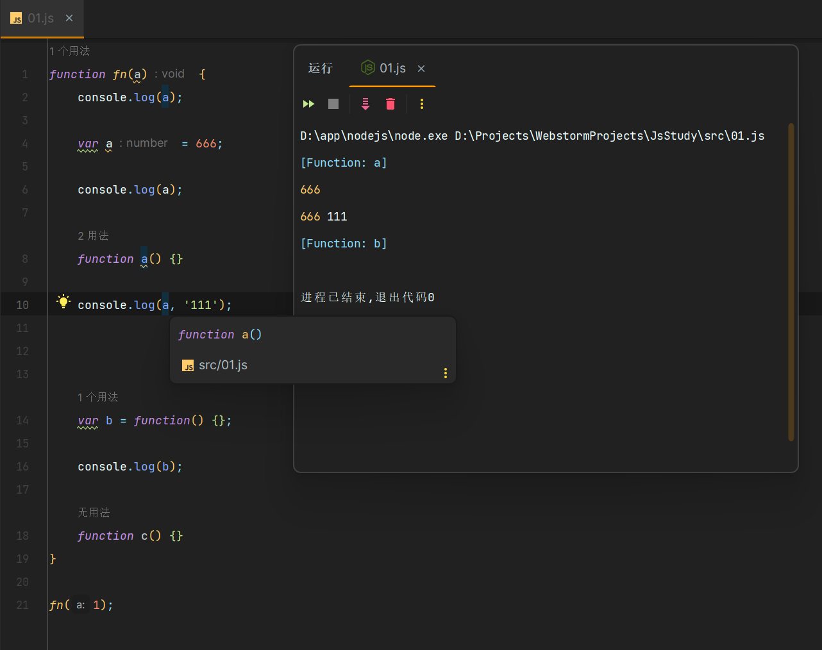Click the scroll to end icon

tap(365, 104)
